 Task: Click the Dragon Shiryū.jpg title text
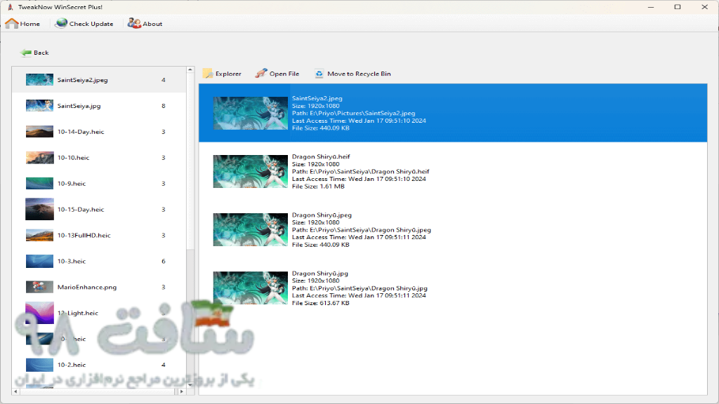(x=320, y=274)
